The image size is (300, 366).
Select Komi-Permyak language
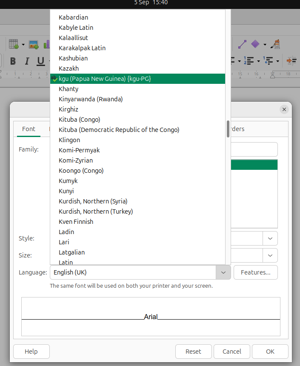point(137,150)
